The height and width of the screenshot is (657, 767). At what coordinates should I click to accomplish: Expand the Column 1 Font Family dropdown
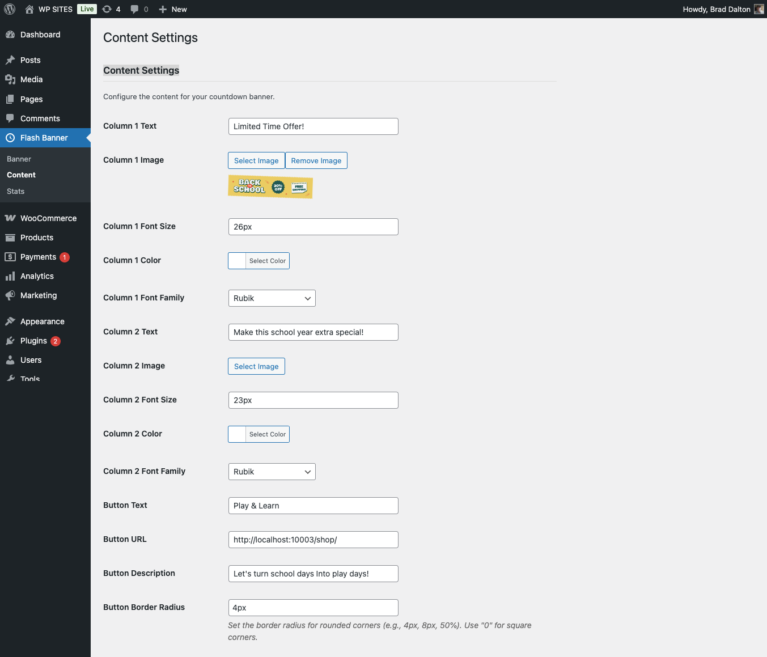coord(272,298)
